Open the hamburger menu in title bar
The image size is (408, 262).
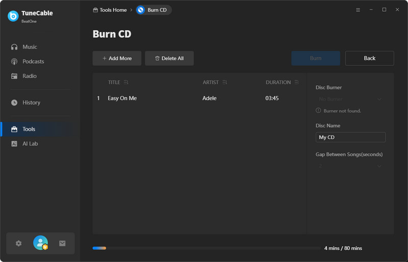click(358, 10)
